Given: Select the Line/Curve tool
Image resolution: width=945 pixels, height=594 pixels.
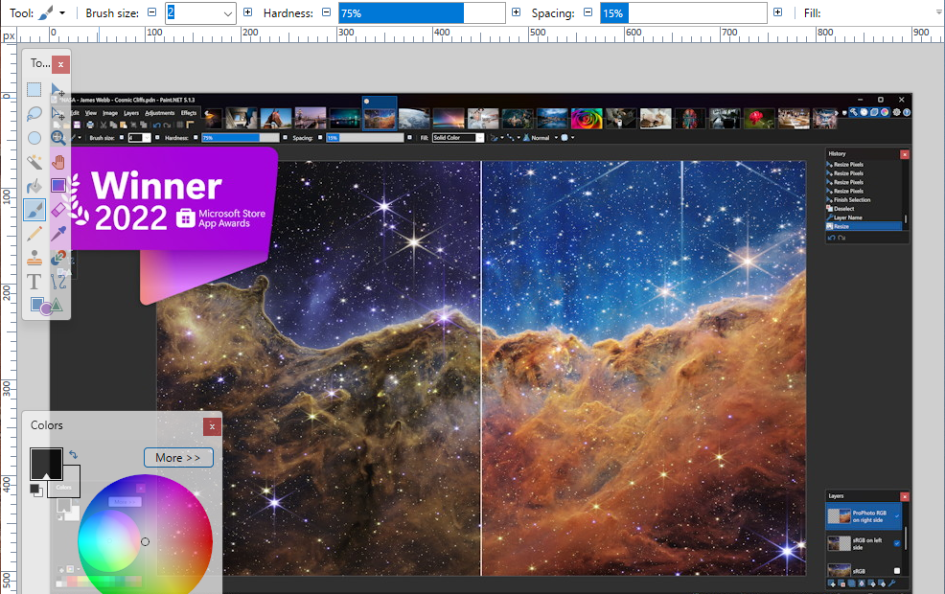Looking at the screenshot, I should point(58,282).
